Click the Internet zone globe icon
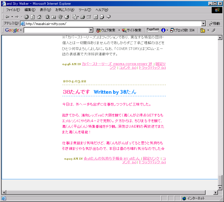The height and width of the screenshot is (202, 224). pyautogui.click(x=184, y=198)
